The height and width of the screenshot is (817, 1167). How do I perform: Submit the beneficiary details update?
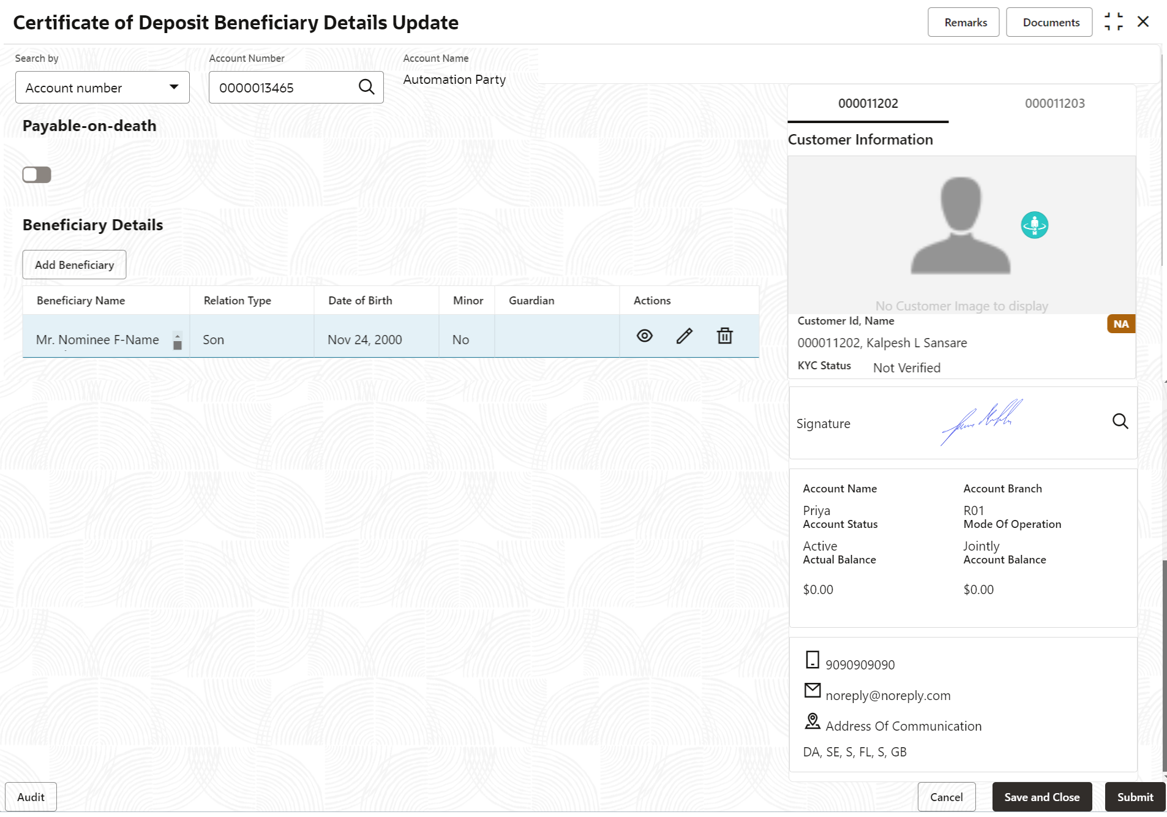point(1135,797)
